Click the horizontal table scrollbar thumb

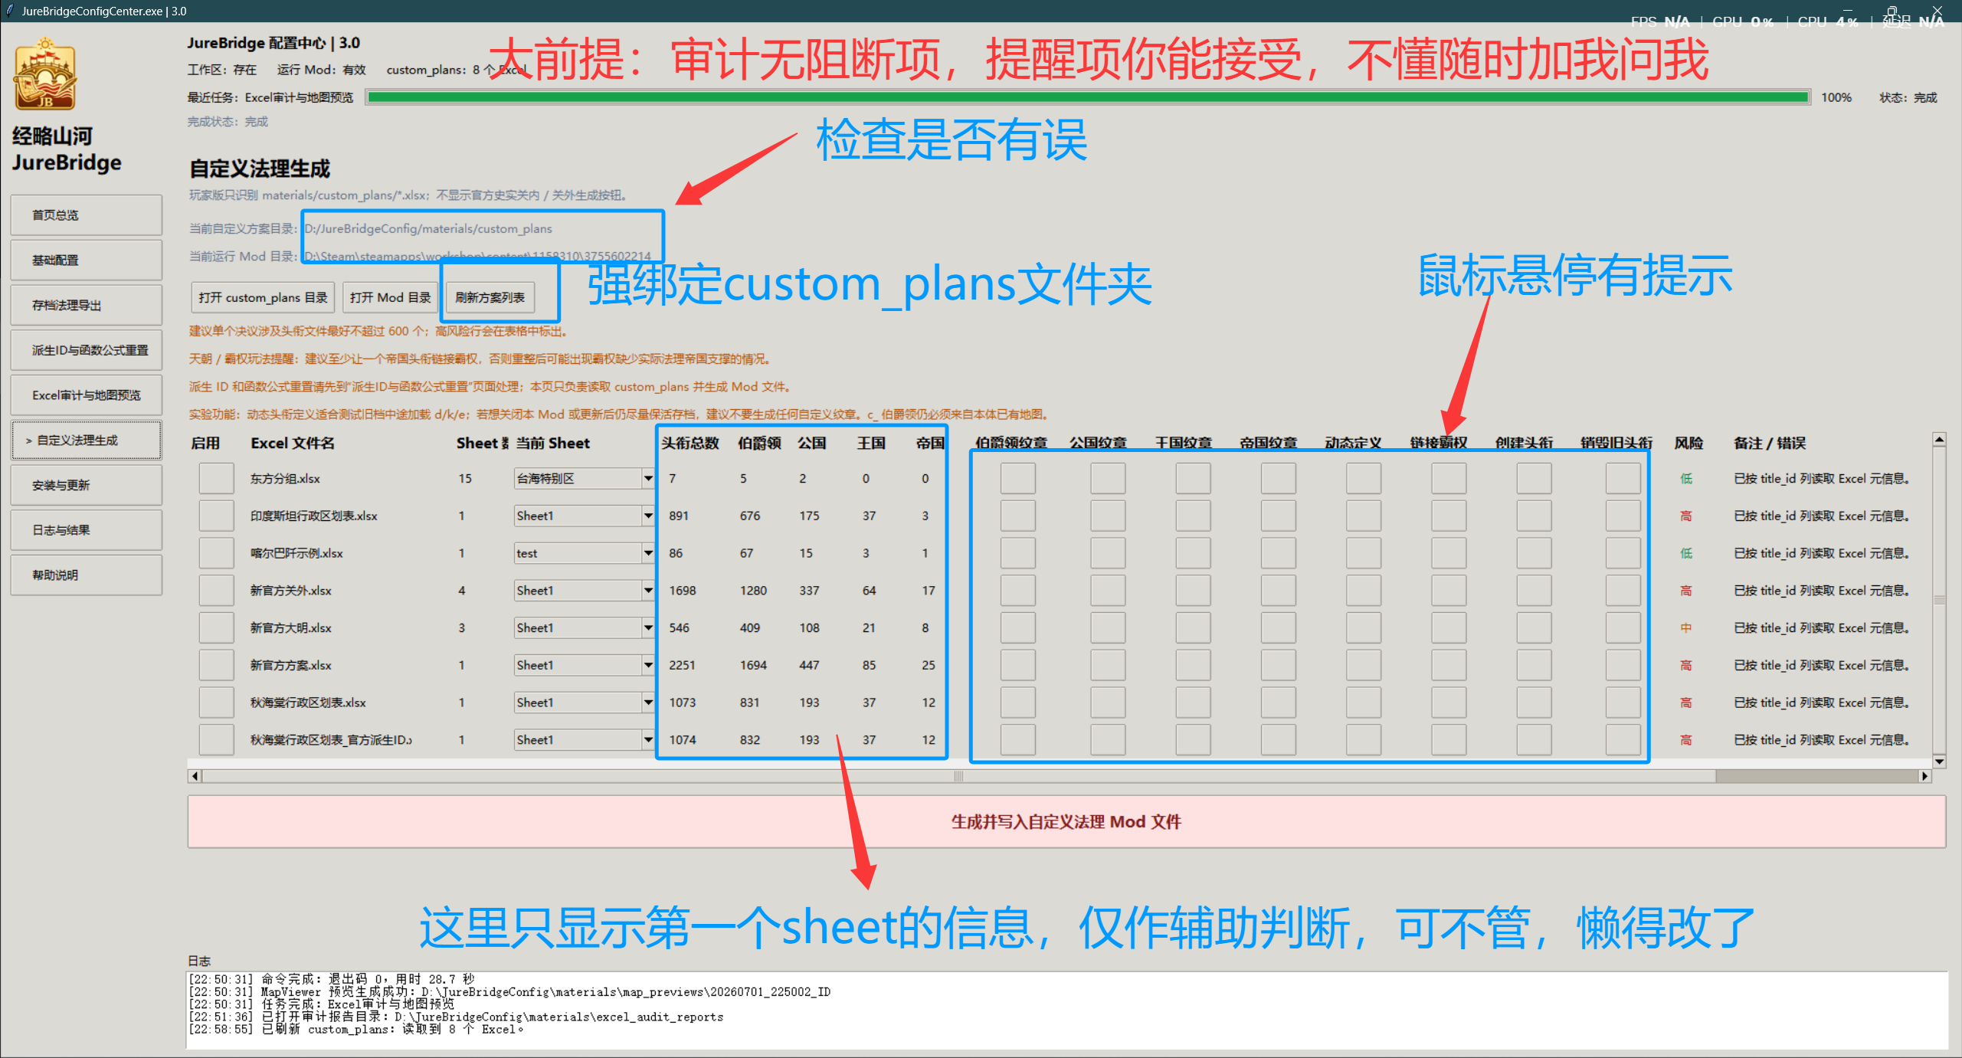point(958,776)
